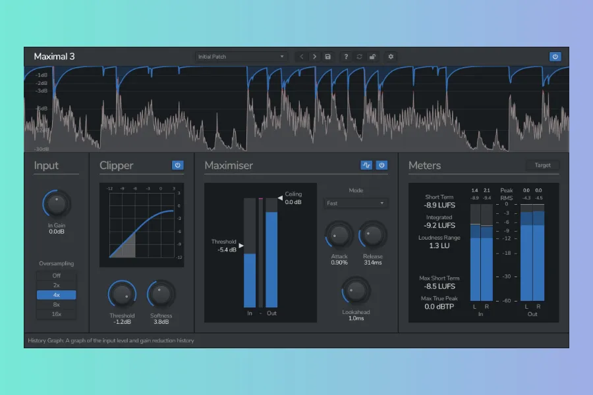The width and height of the screenshot is (593, 395).
Task: Go to the next patch arrow
Action: [314, 57]
